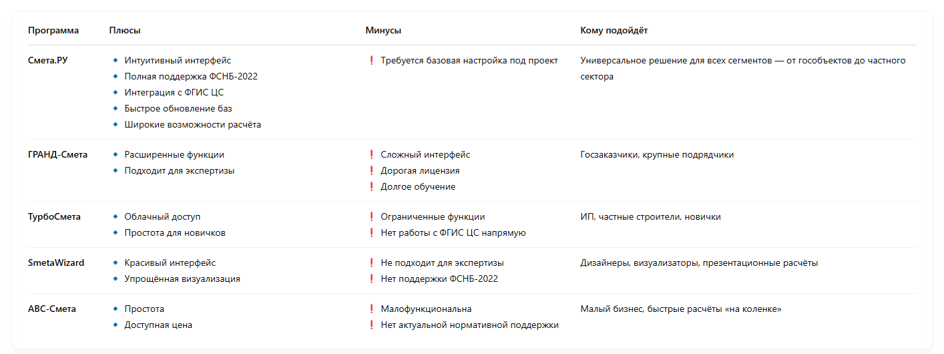Click the exclamation icon near 'Требуется базовая настройка под проект'
The image size is (944, 354).
(371, 60)
